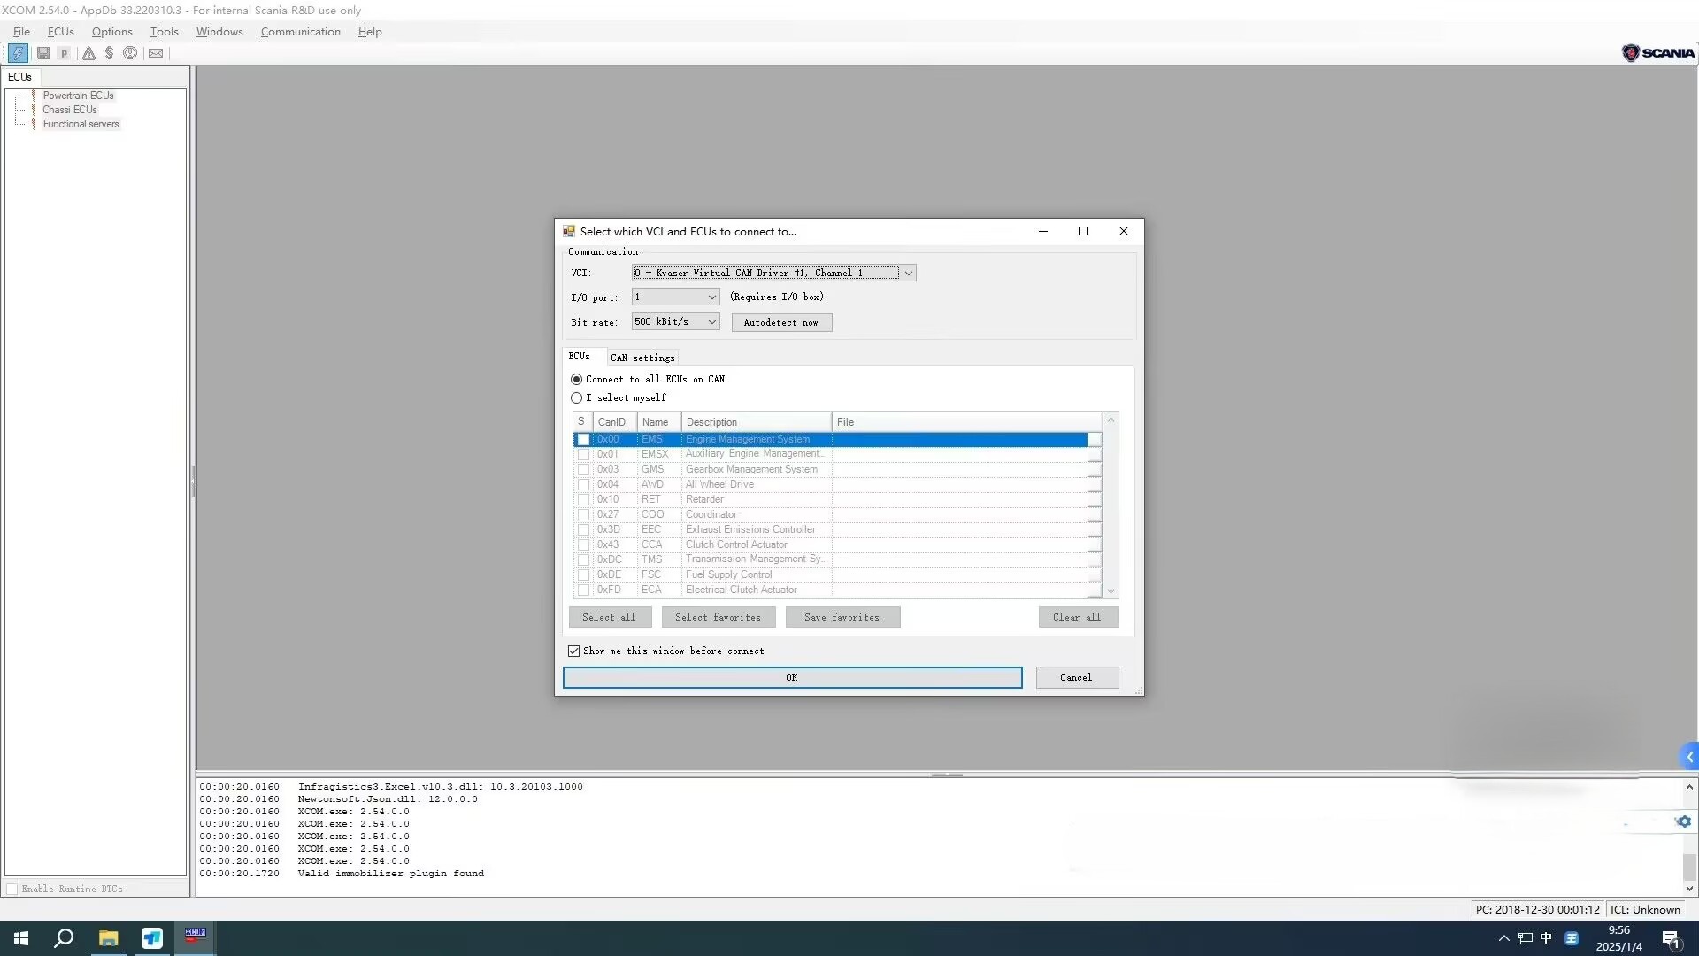Click the left panel vertical splitter grip
1699x956 pixels.
coord(193,482)
